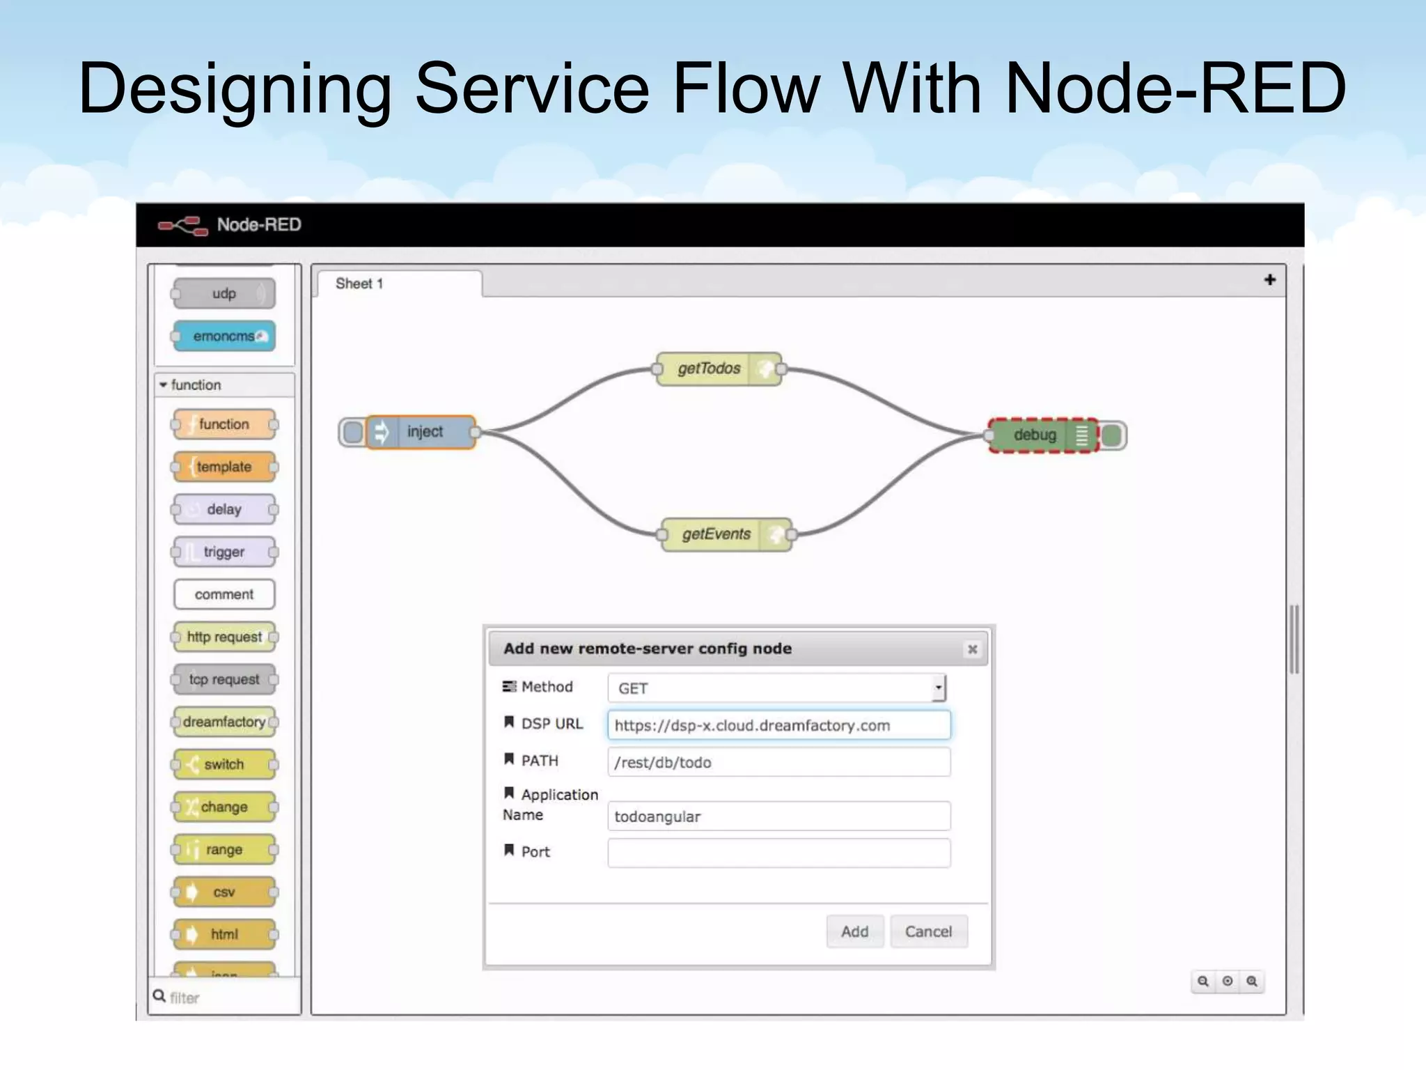Select the getEvents node on canvas
Screen dimensions: 1426x1070
726,534
